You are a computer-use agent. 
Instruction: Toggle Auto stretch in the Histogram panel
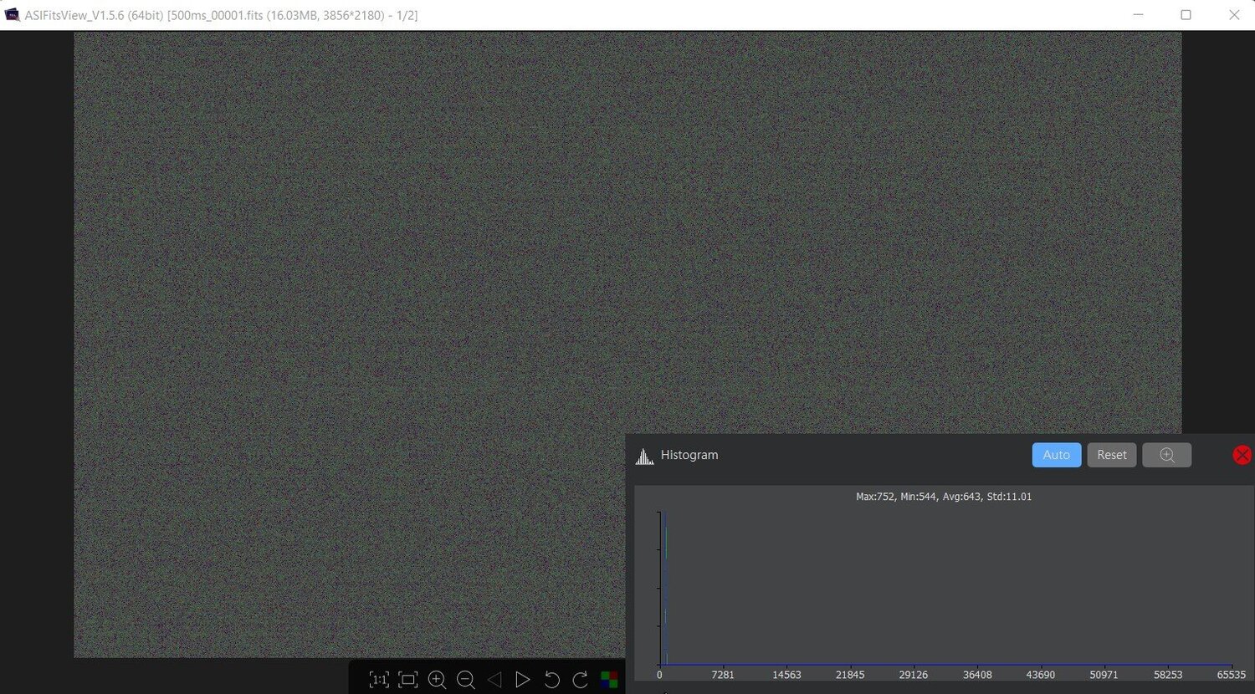click(x=1056, y=454)
